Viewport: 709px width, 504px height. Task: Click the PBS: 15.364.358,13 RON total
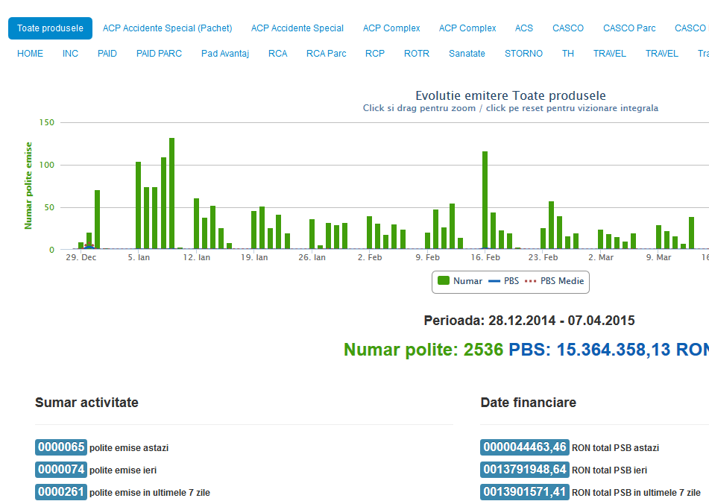608,350
